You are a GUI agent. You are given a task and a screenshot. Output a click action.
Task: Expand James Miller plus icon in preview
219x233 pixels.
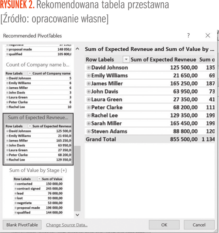click(x=89, y=83)
